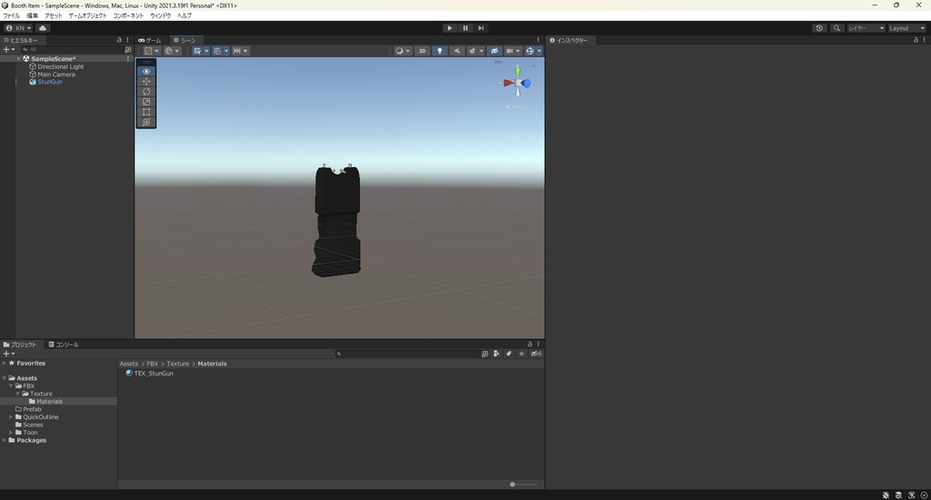
Task: Open the Hierarchy panel three-dot menu
Action: (x=127, y=40)
